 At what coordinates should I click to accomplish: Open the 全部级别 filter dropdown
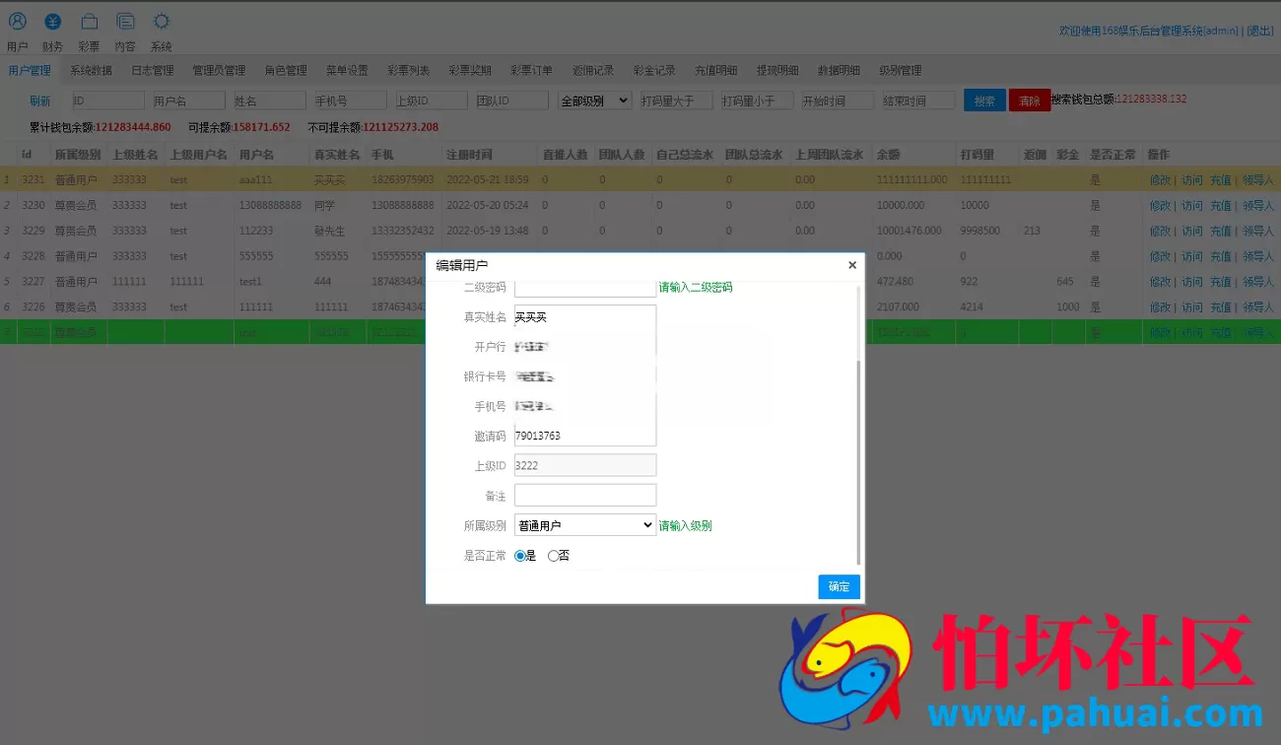tap(595, 101)
